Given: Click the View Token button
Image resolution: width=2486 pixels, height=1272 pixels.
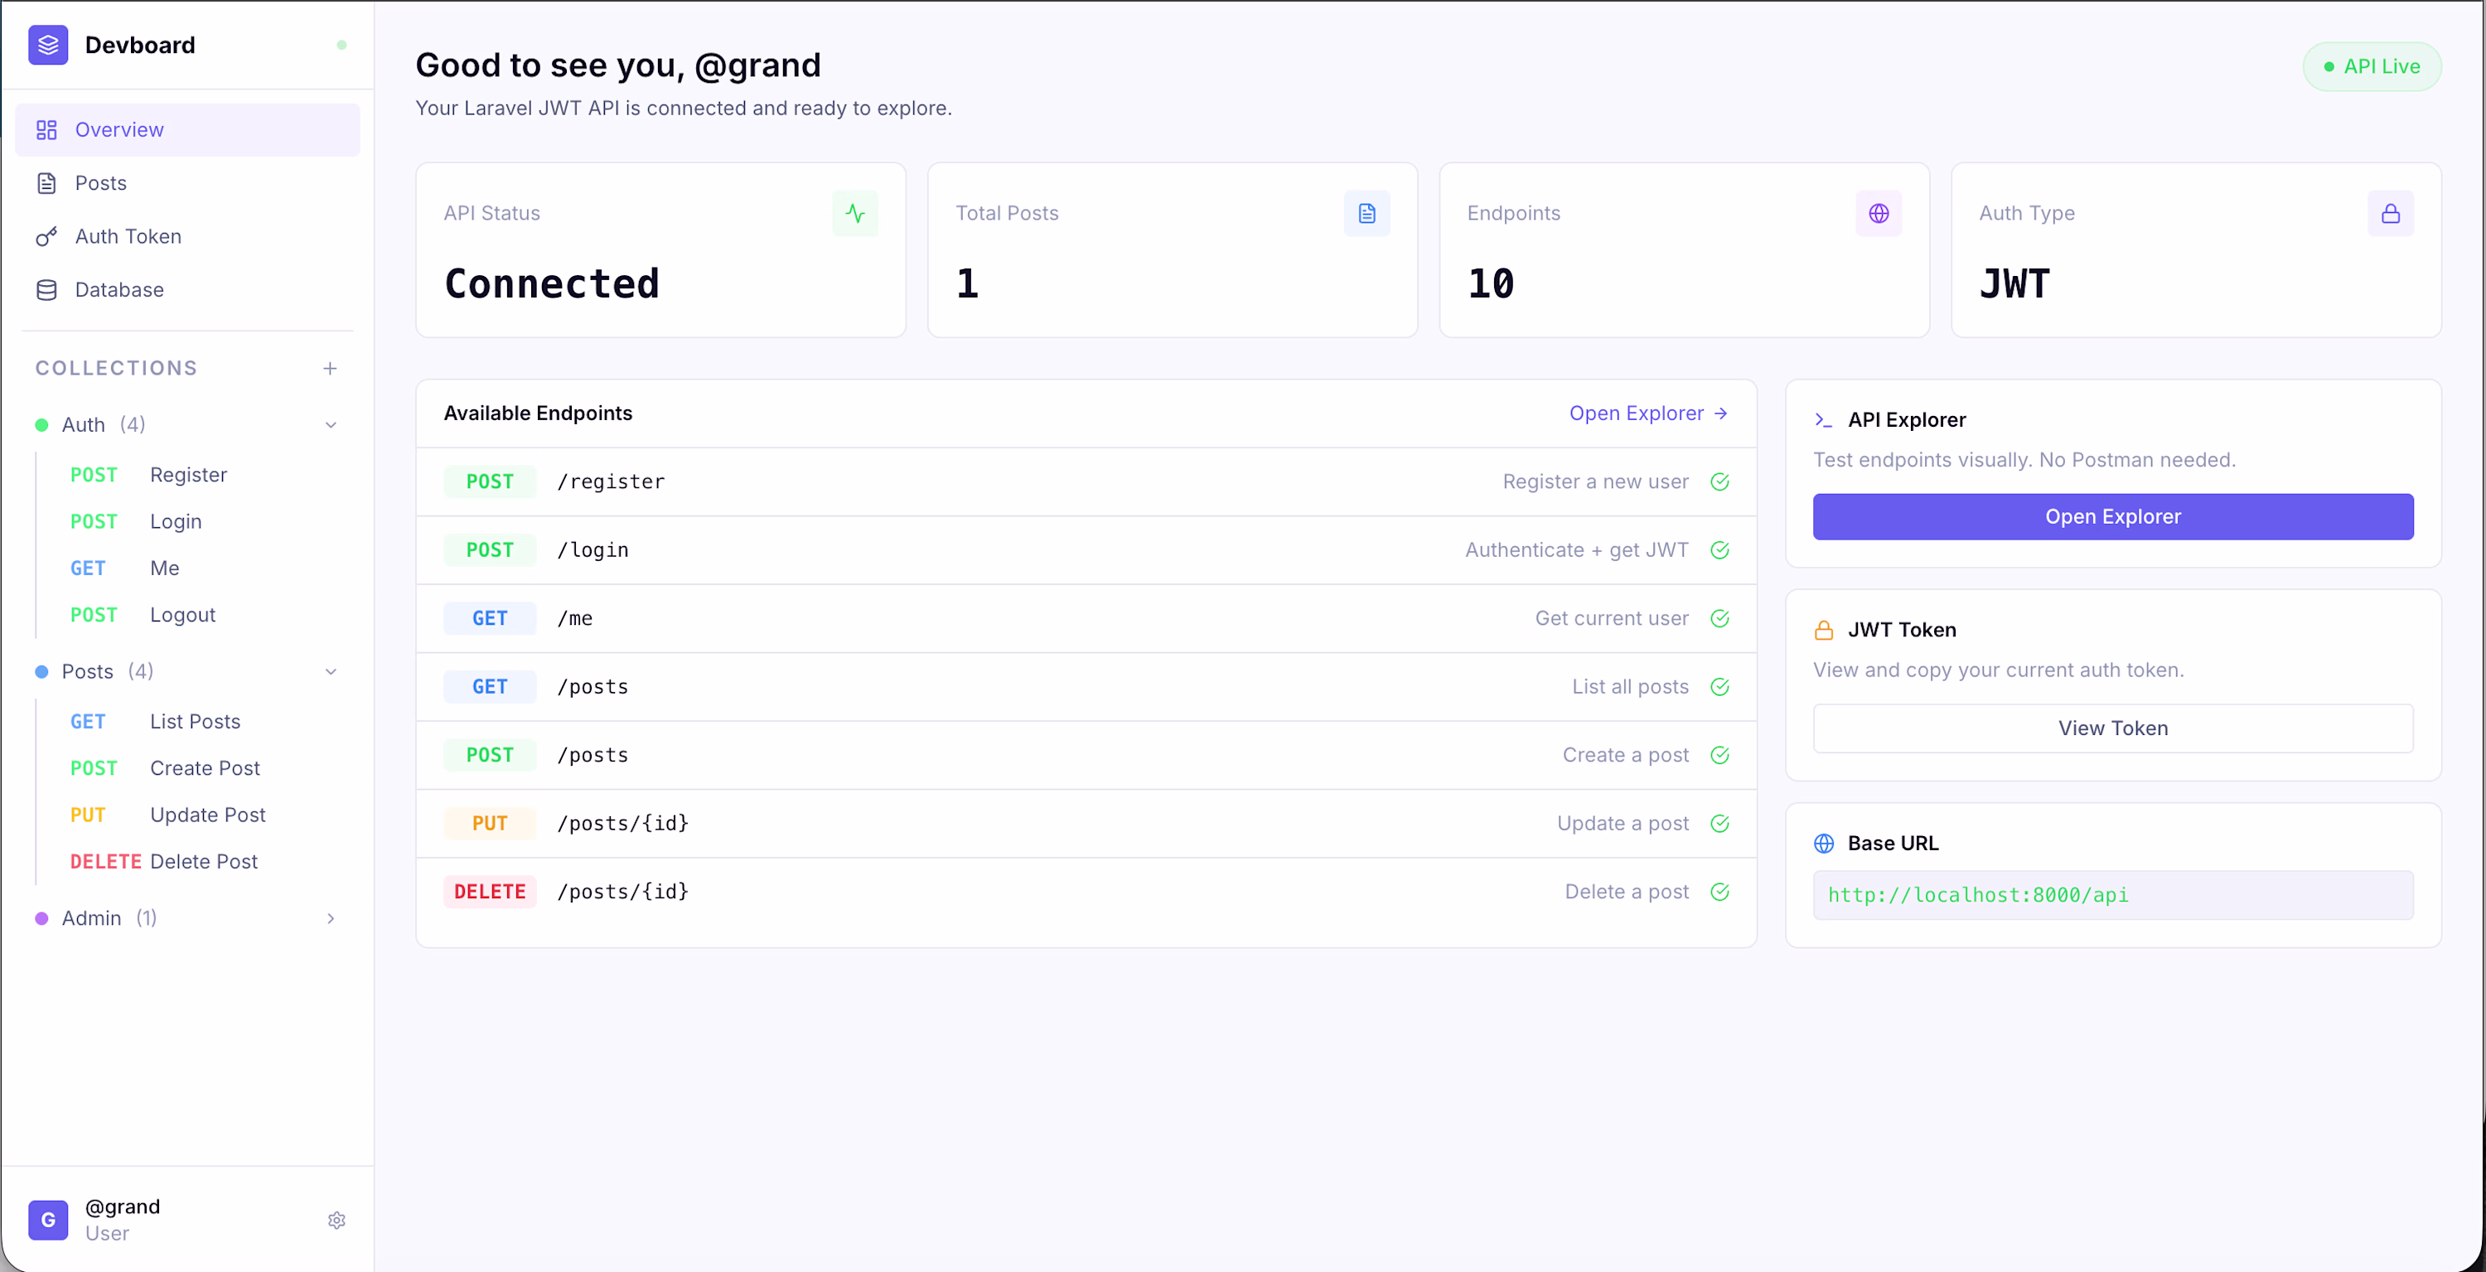Looking at the screenshot, I should tap(2112, 728).
